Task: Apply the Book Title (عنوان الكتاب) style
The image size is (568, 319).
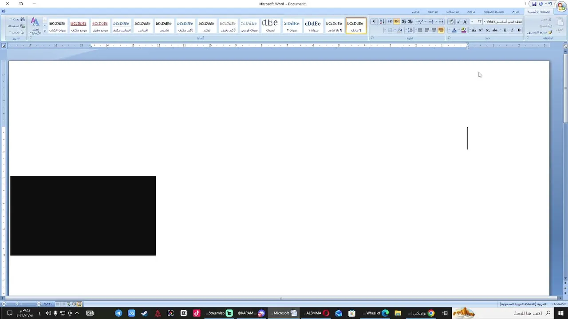Action: tap(57, 26)
